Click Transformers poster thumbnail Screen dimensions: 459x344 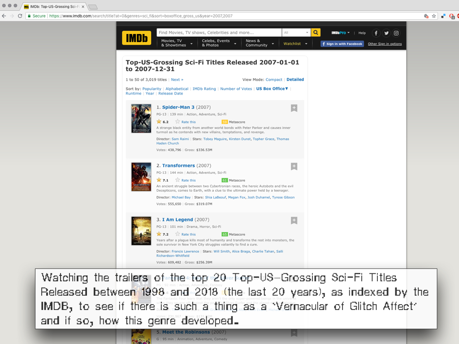141,176
